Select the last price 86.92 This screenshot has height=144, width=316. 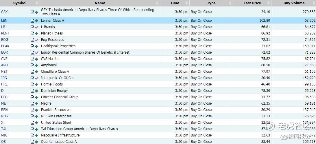pyautogui.click(x=266, y=33)
